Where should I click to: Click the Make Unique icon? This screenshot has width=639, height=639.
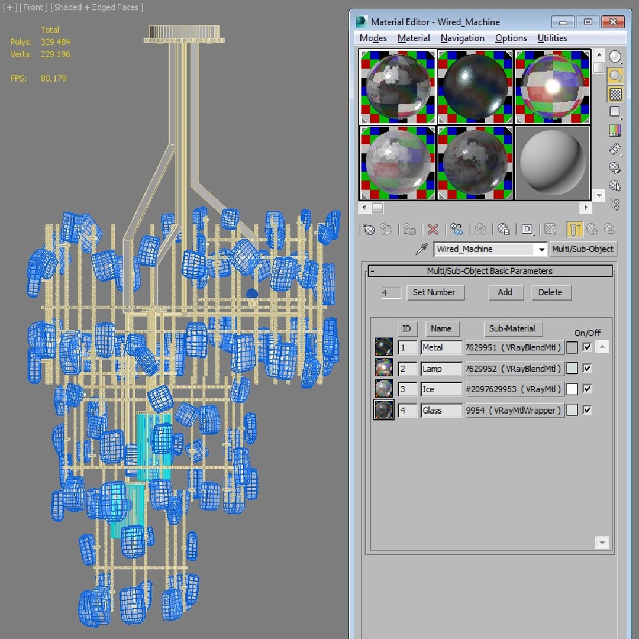[x=480, y=230]
